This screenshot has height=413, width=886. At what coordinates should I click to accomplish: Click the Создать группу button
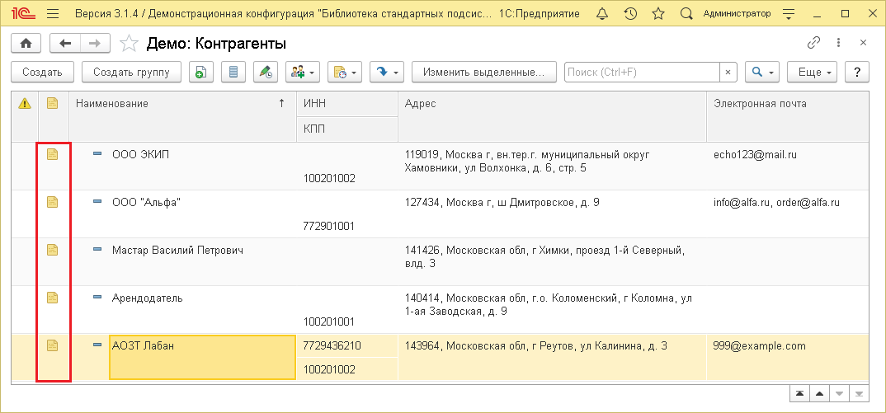pos(131,73)
